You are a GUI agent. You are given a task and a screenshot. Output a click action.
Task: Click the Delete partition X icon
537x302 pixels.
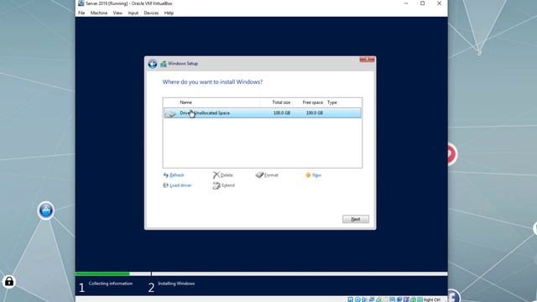click(x=216, y=175)
